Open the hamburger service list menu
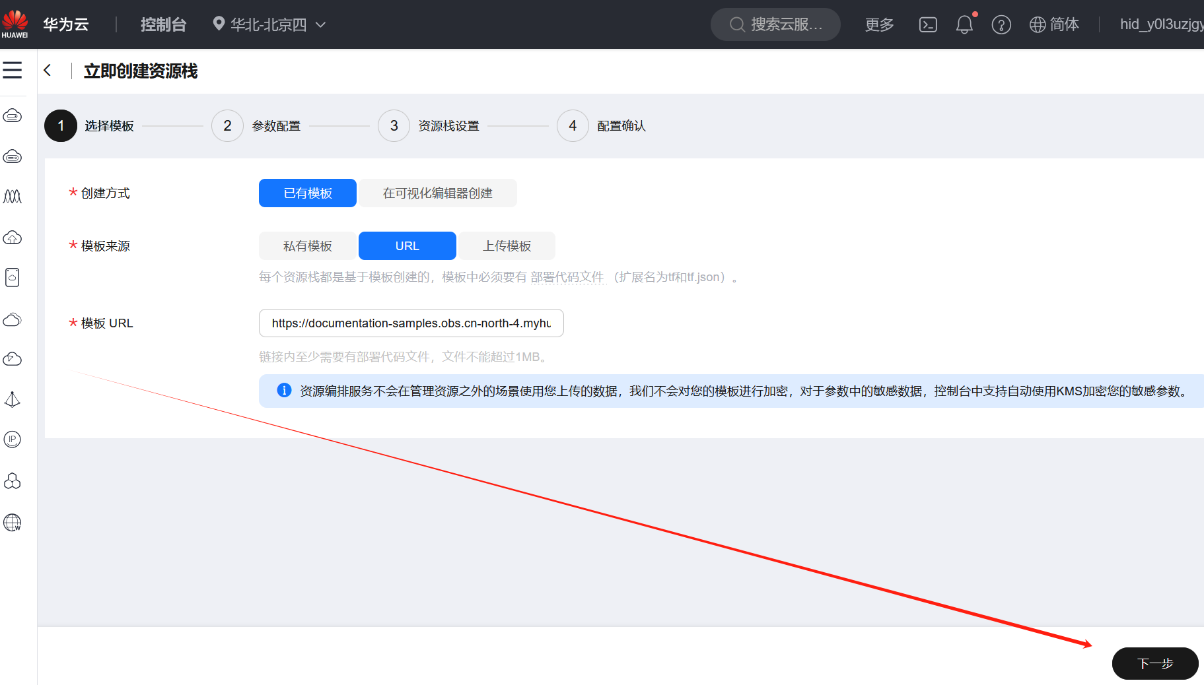 [x=13, y=70]
